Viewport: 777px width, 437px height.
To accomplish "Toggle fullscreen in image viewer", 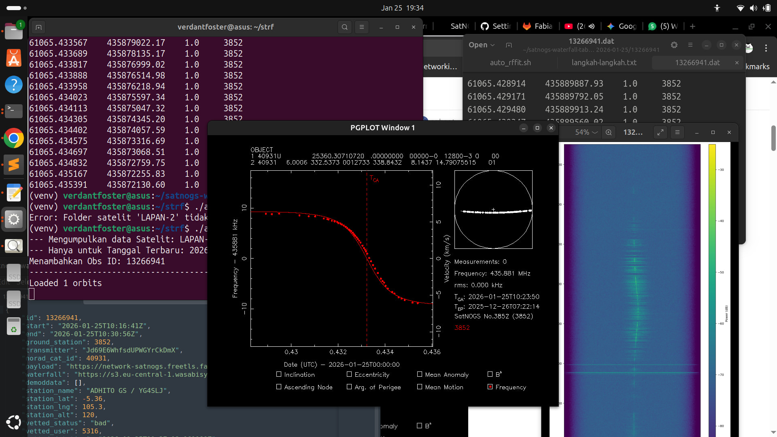I will (660, 132).
